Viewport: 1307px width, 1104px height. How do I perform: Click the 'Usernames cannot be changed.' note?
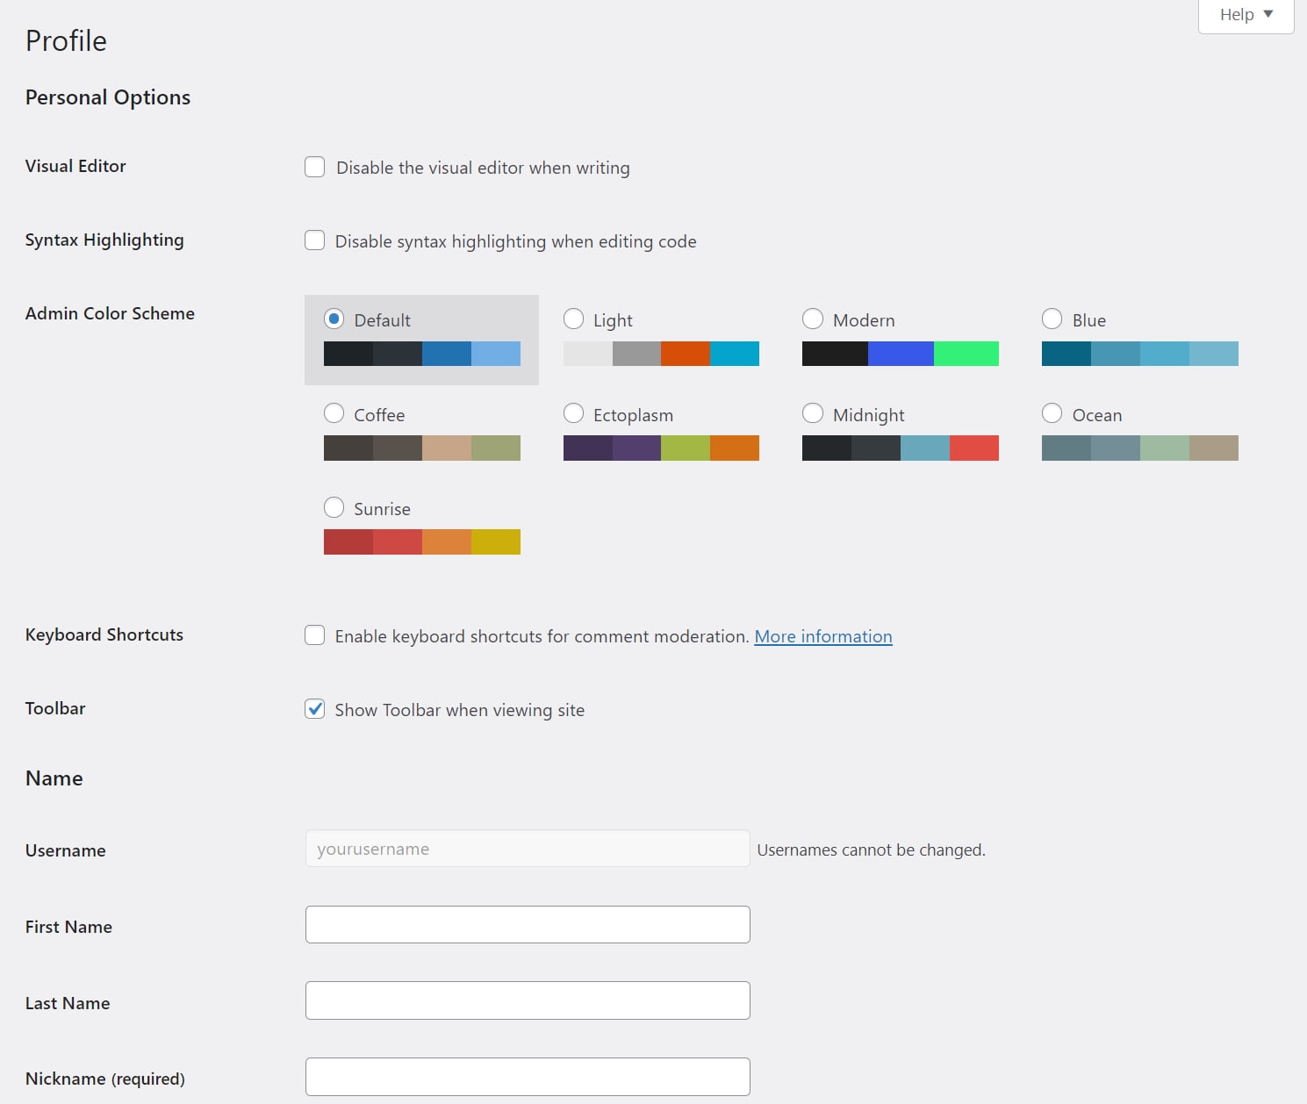pyautogui.click(x=871, y=850)
